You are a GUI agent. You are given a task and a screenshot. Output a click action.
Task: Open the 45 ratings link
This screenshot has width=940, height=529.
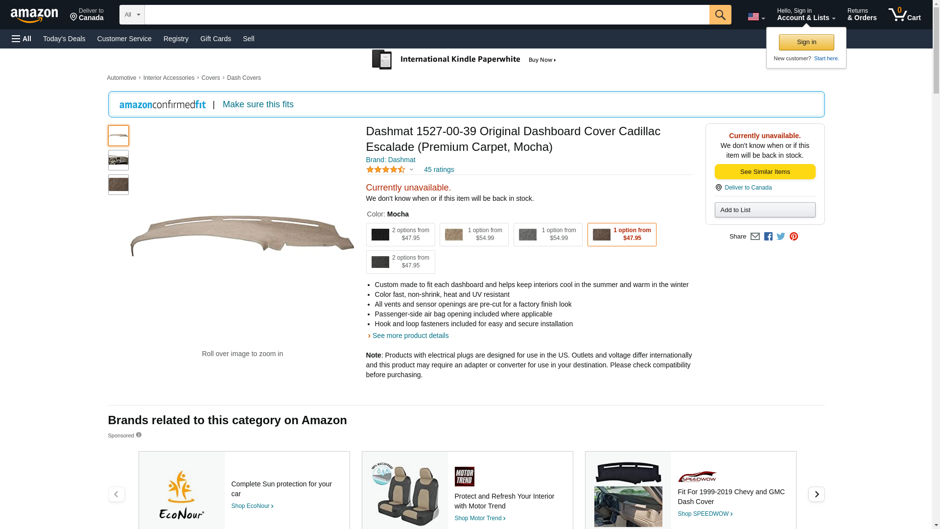tap(439, 169)
